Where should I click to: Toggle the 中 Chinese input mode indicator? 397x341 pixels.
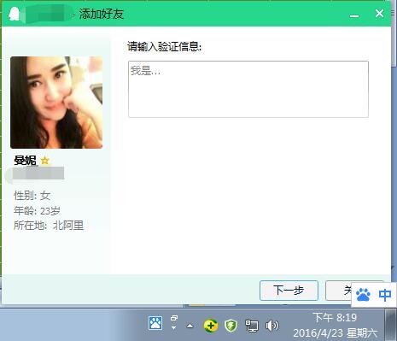click(385, 295)
